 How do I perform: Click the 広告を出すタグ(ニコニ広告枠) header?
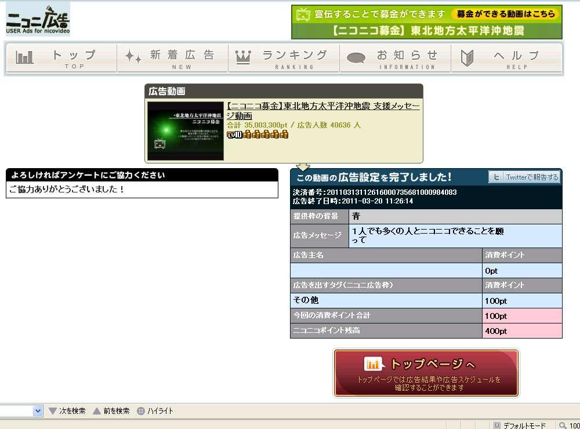tap(386, 285)
